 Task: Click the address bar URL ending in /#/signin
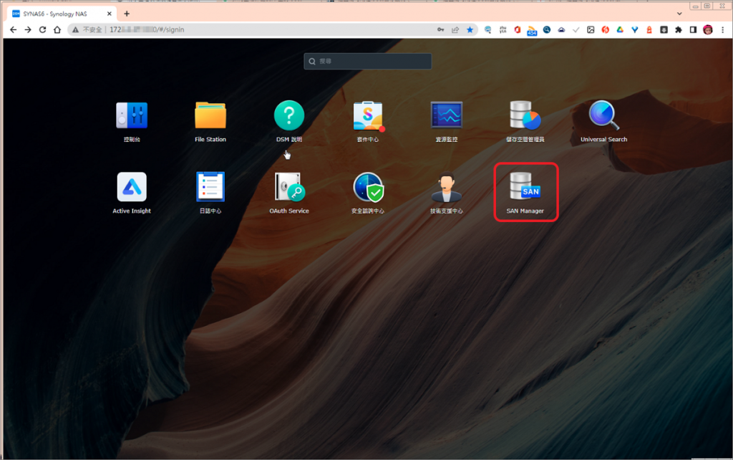147,29
